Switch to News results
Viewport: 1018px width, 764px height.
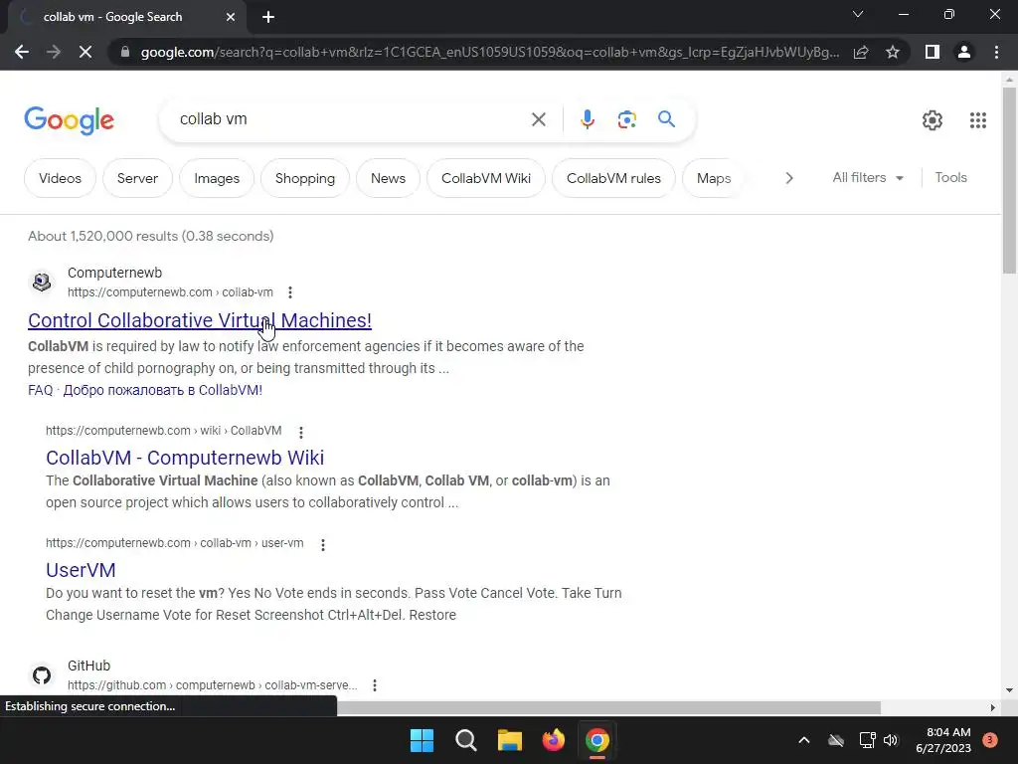point(389,178)
